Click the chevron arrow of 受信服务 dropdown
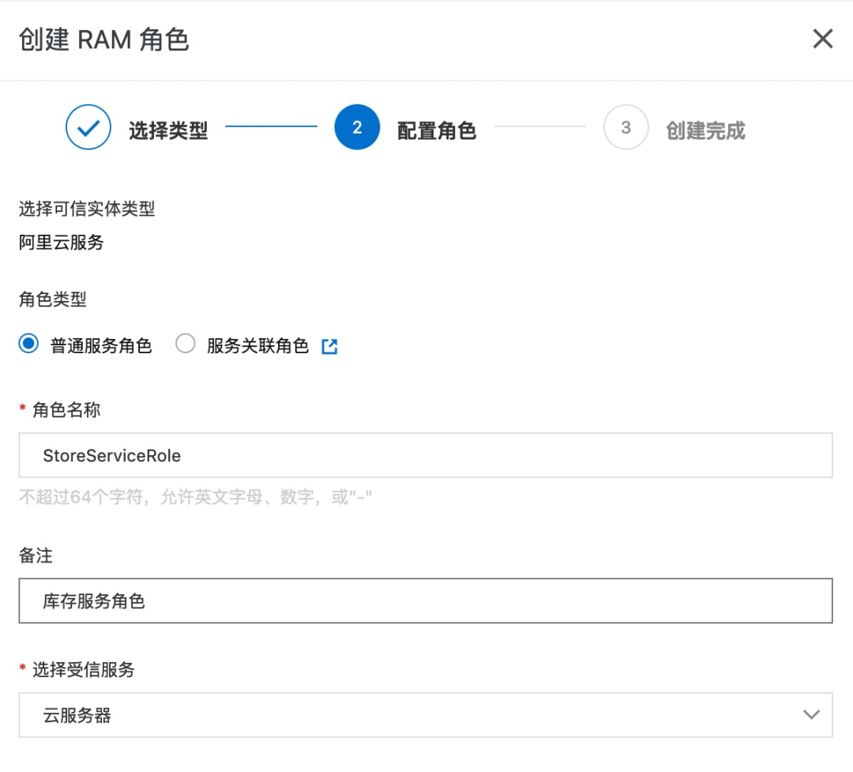 810,715
